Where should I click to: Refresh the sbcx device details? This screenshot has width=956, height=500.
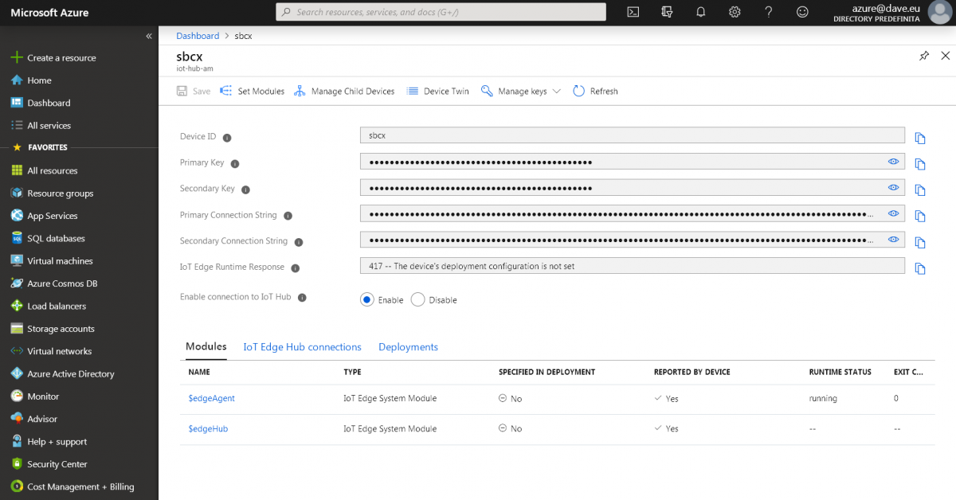click(x=594, y=91)
